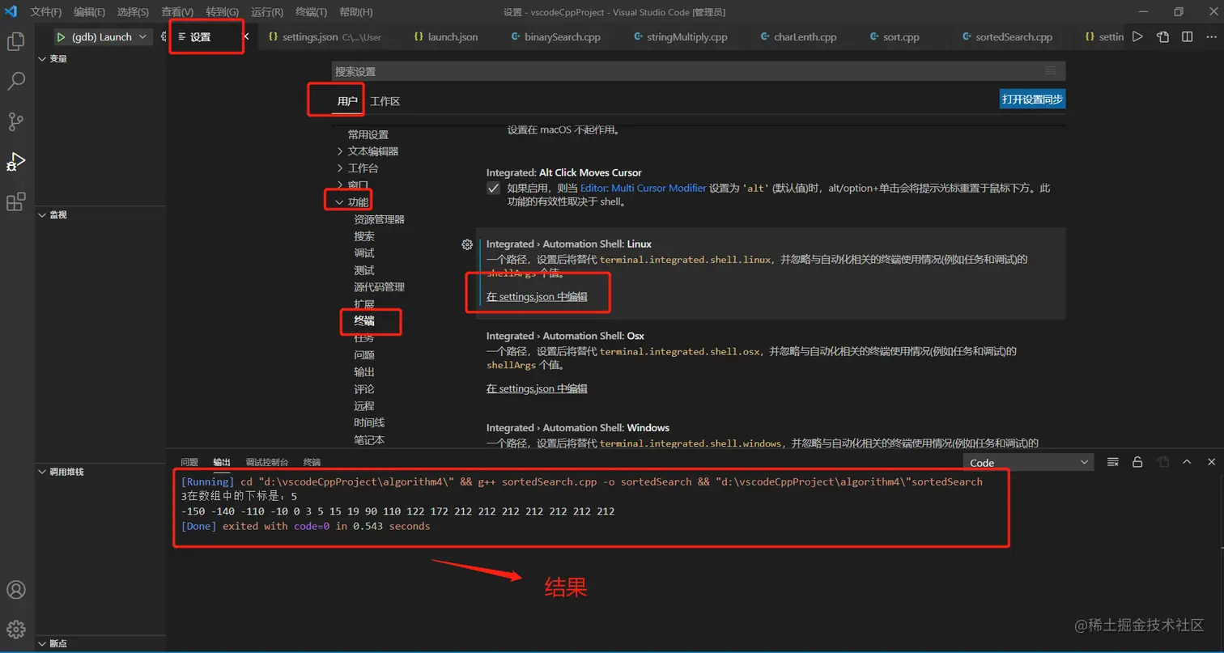Screen dimensions: 1224x653
Task: Open editor More Actions ellipsis
Action: (x=1211, y=36)
